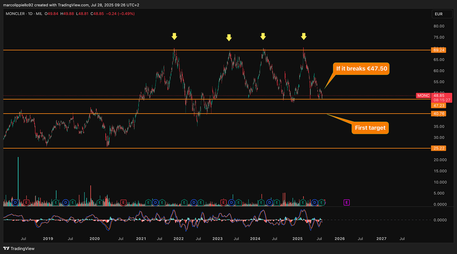457x254 pixels.
Task: Click the 35.00 price scale label
Action: pyautogui.click(x=438, y=126)
